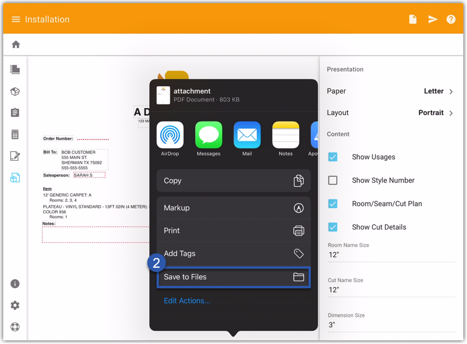Choose Print action
Screen dimensions: 467x344
(233, 231)
